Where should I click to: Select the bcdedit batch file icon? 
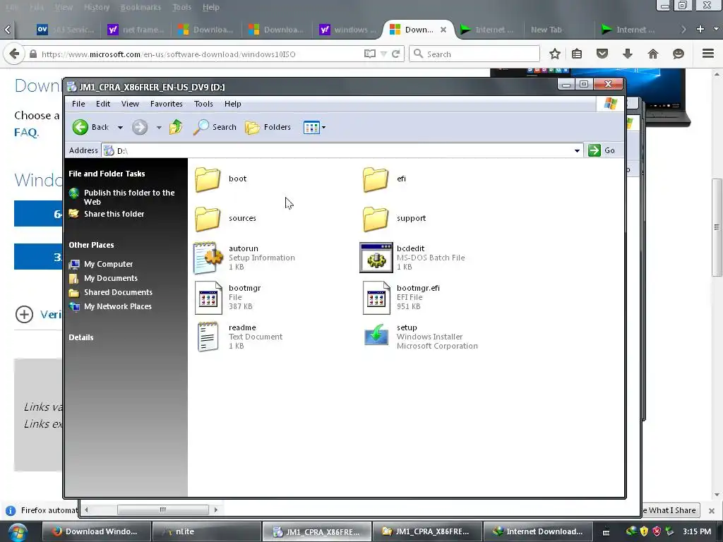[376, 258]
